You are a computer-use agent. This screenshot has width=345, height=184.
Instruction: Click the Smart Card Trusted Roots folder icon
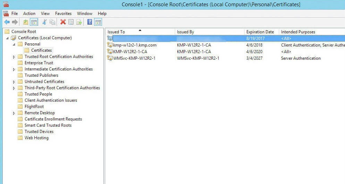[20, 125]
